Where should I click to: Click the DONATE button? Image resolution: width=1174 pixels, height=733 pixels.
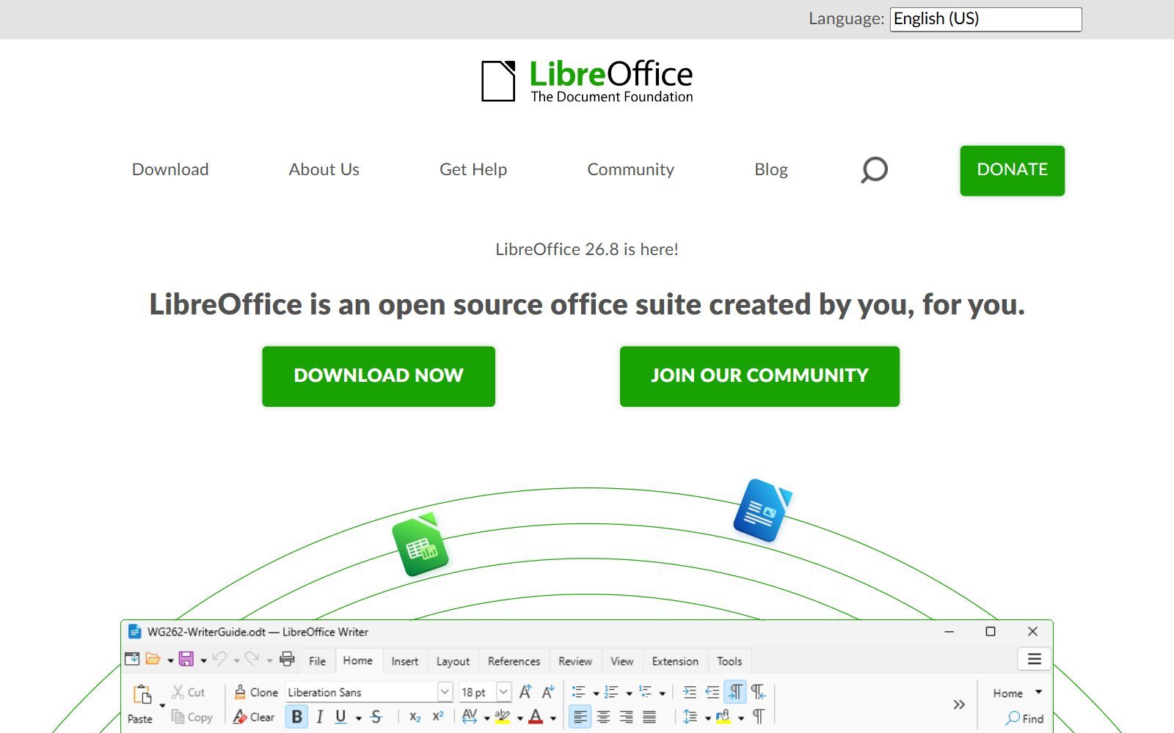point(1013,170)
